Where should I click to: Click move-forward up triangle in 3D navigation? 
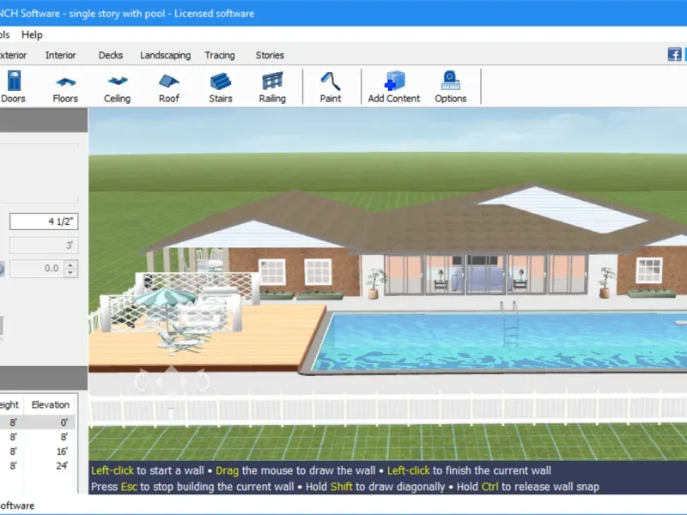(x=172, y=370)
